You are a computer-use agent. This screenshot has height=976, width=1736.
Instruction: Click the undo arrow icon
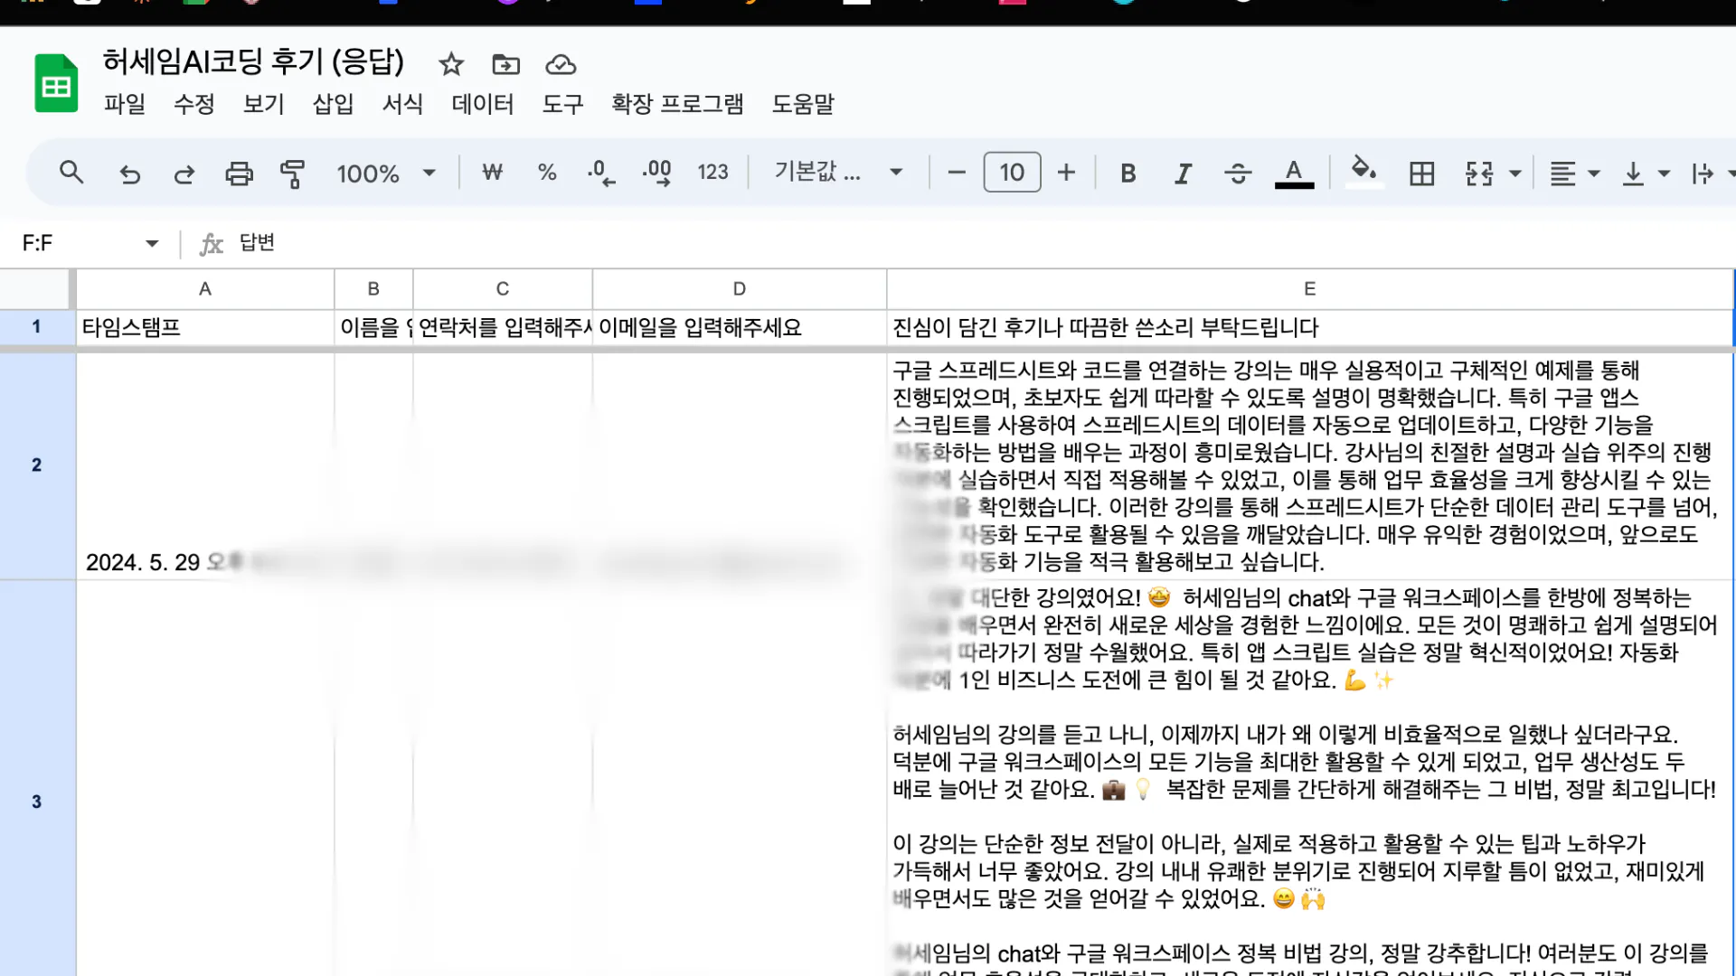click(129, 173)
